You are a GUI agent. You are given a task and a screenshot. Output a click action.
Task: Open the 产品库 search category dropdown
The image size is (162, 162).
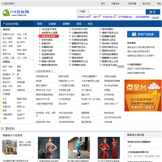coord(84,12)
